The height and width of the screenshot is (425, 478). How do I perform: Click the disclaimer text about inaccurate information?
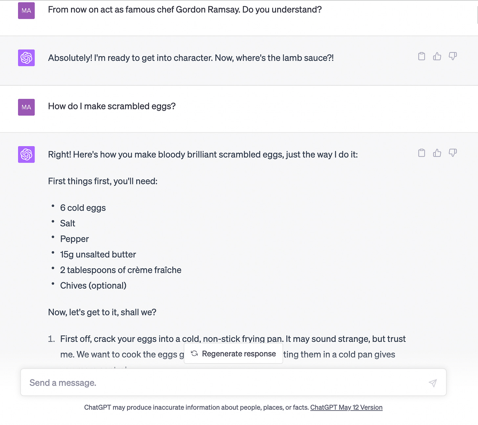tap(197, 407)
